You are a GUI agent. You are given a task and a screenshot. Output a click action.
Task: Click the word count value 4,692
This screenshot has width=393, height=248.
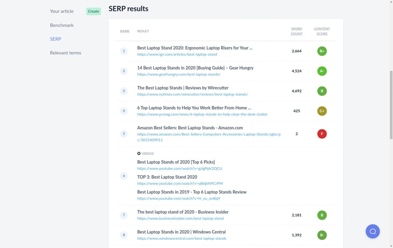(297, 91)
